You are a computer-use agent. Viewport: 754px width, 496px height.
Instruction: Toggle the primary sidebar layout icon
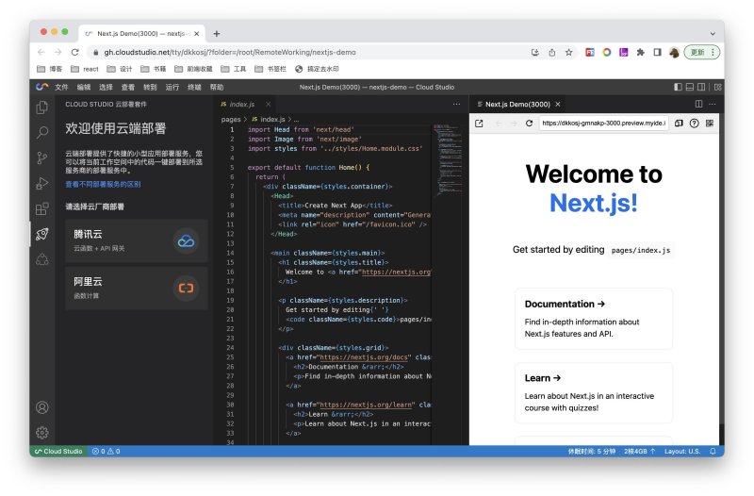[678, 87]
